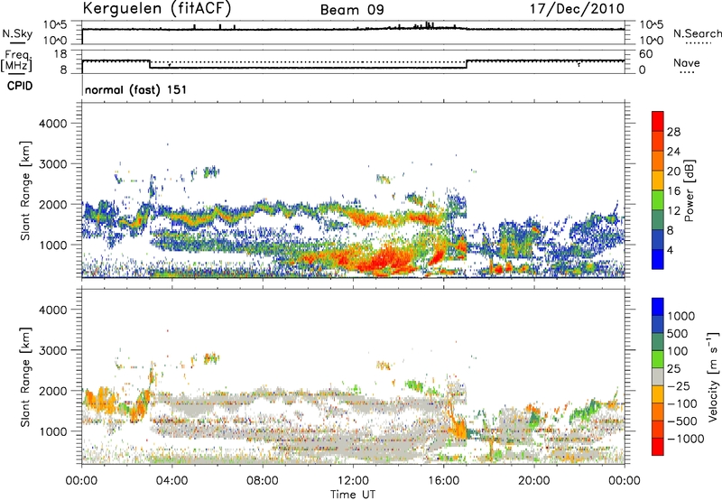
Task: Click the frequency step-up near 17:00 UT
Action: point(467,64)
